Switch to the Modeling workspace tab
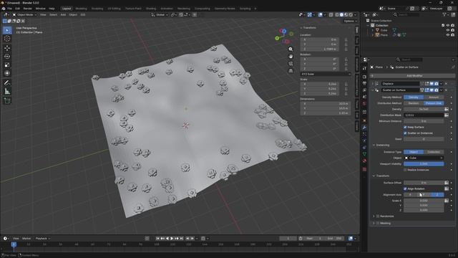The image size is (458, 258). point(81,9)
